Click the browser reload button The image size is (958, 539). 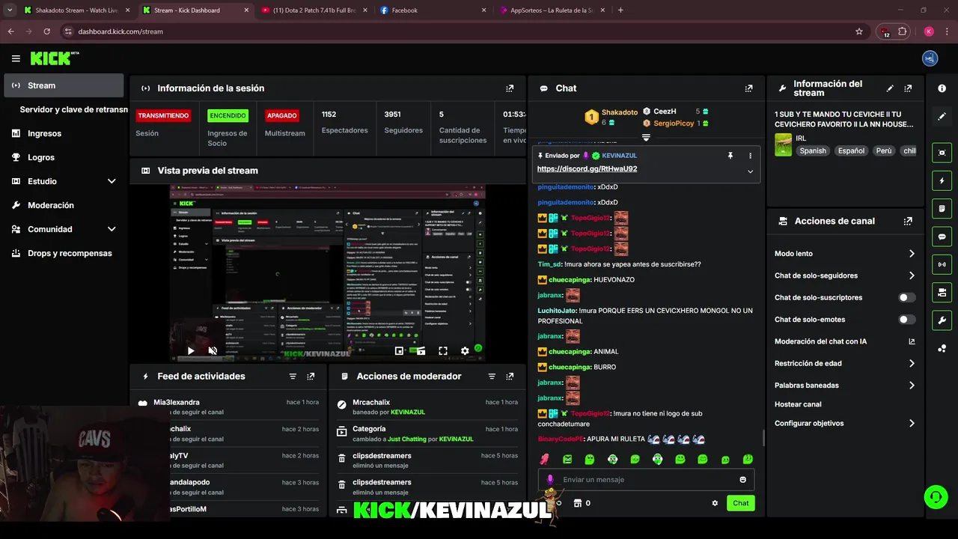click(x=46, y=31)
